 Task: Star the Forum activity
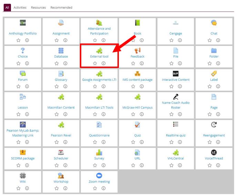19,86
